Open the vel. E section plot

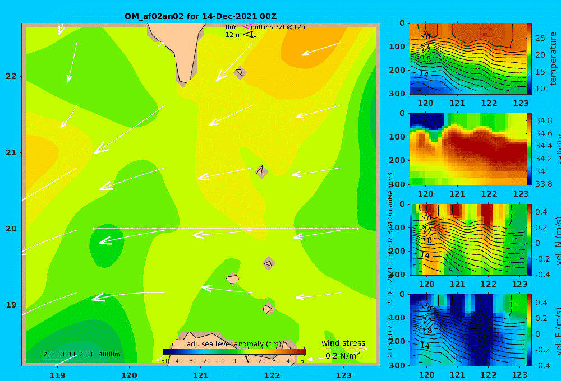(468, 330)
